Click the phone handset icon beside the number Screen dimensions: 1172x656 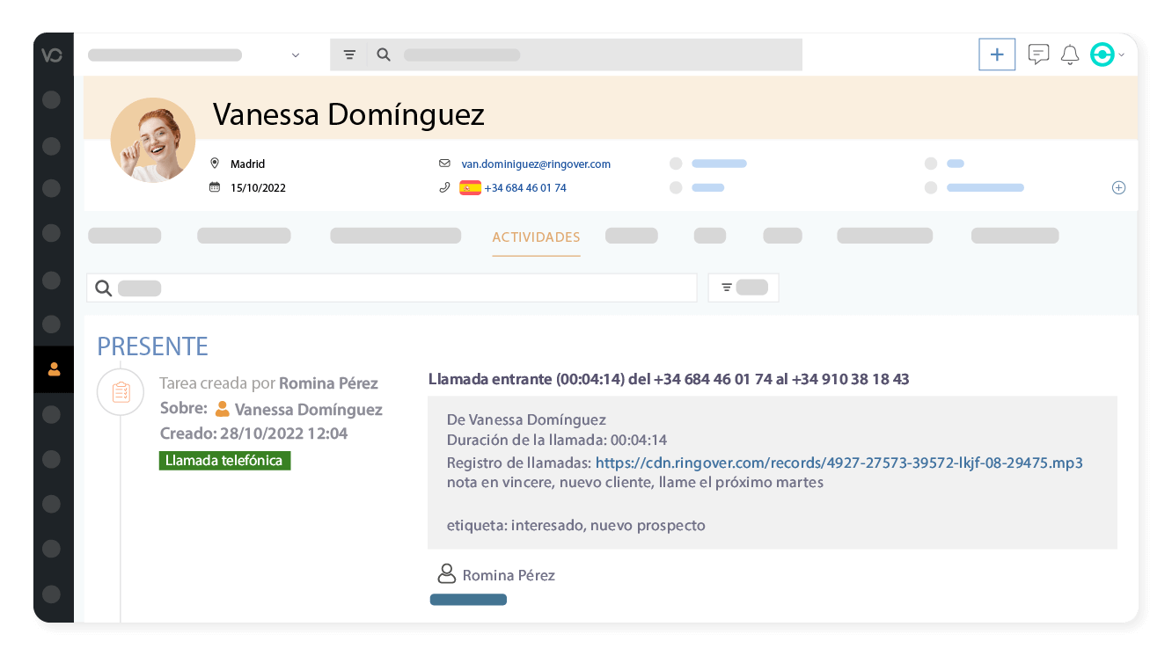click(444, 186)
